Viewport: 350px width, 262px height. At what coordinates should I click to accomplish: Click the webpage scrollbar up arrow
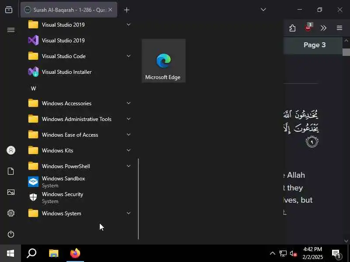(346, 41)
